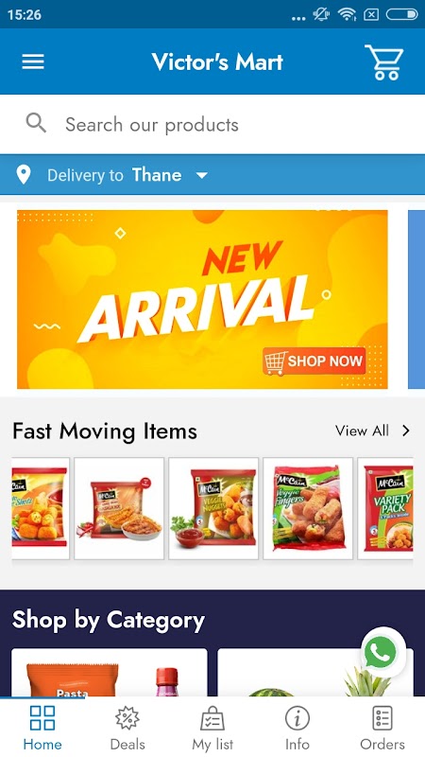The width and height of the screenshot is (425, 757).
Task: Expand the Thane delivery location dropdown
Action: click(x=202, y=175)
